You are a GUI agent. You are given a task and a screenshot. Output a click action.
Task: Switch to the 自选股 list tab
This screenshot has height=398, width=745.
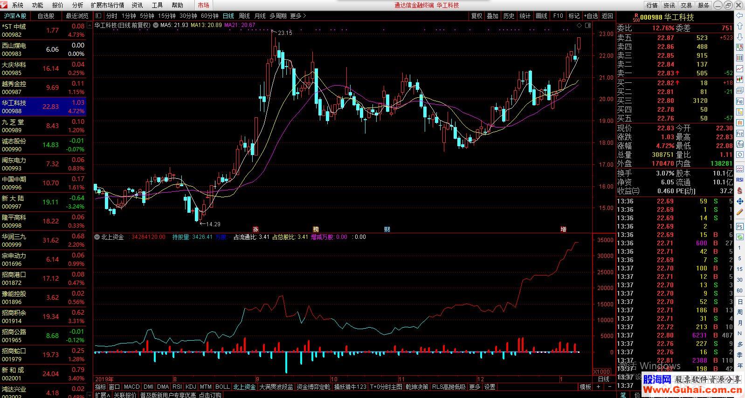(x=46, y=16)
